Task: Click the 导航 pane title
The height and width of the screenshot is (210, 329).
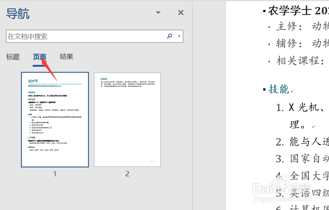Action: pos(18,14)
